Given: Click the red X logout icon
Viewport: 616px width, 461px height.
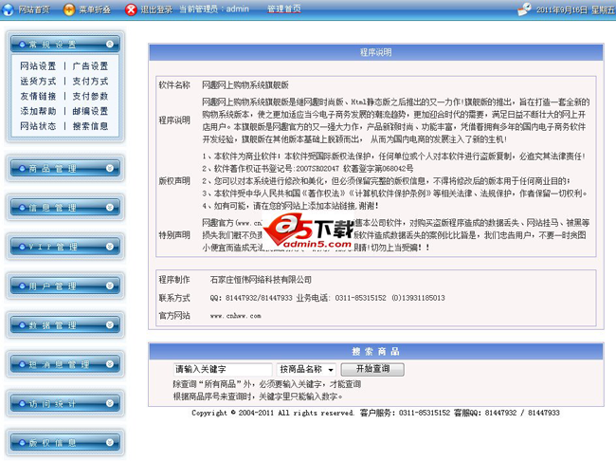Looking at the screenshot, I should (x=131, y=9).
